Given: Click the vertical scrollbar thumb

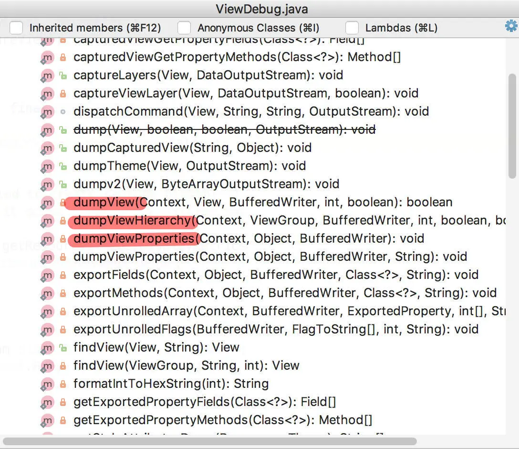Looking at the screenshot, I should [x=512, y=126].
